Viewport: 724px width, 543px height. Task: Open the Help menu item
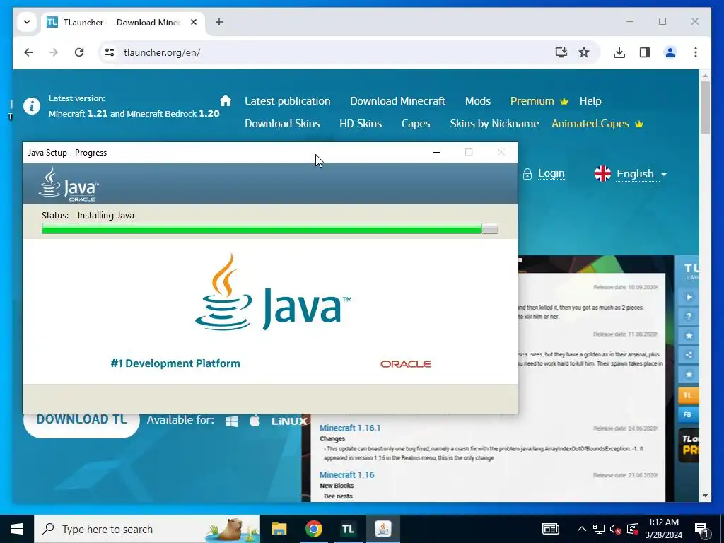(590, 100)
